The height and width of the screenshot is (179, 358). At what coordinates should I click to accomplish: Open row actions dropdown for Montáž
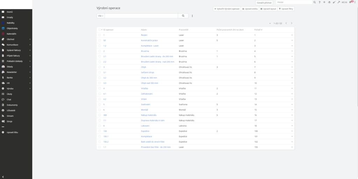[292, 110]
